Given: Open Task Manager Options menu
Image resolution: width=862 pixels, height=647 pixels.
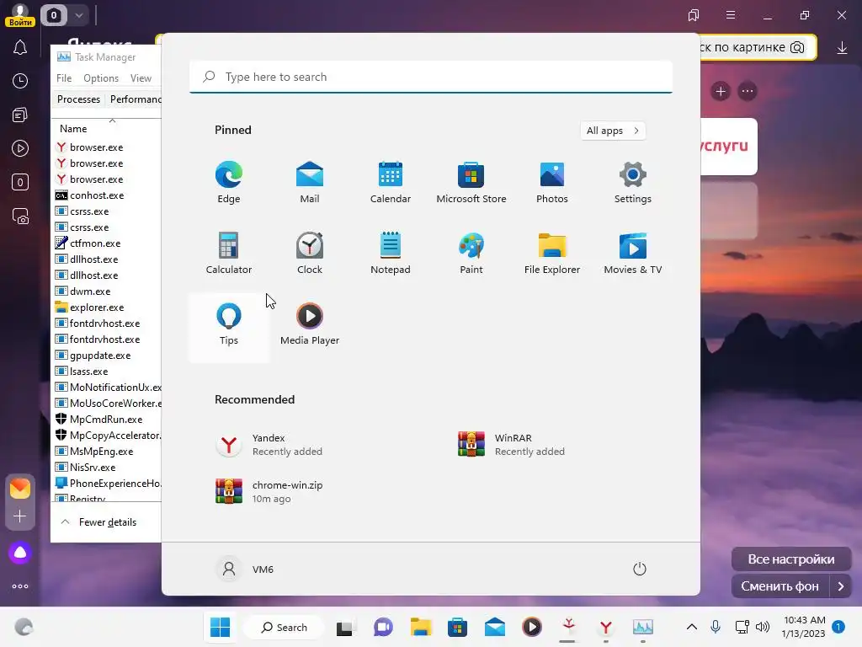Looking at the screenshot, I should (x=101, y=78).
